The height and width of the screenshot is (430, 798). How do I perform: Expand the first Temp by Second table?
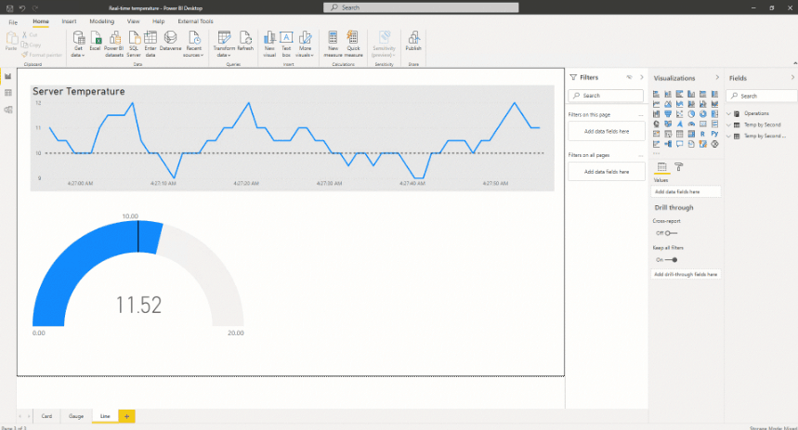[x=728, y=124]
